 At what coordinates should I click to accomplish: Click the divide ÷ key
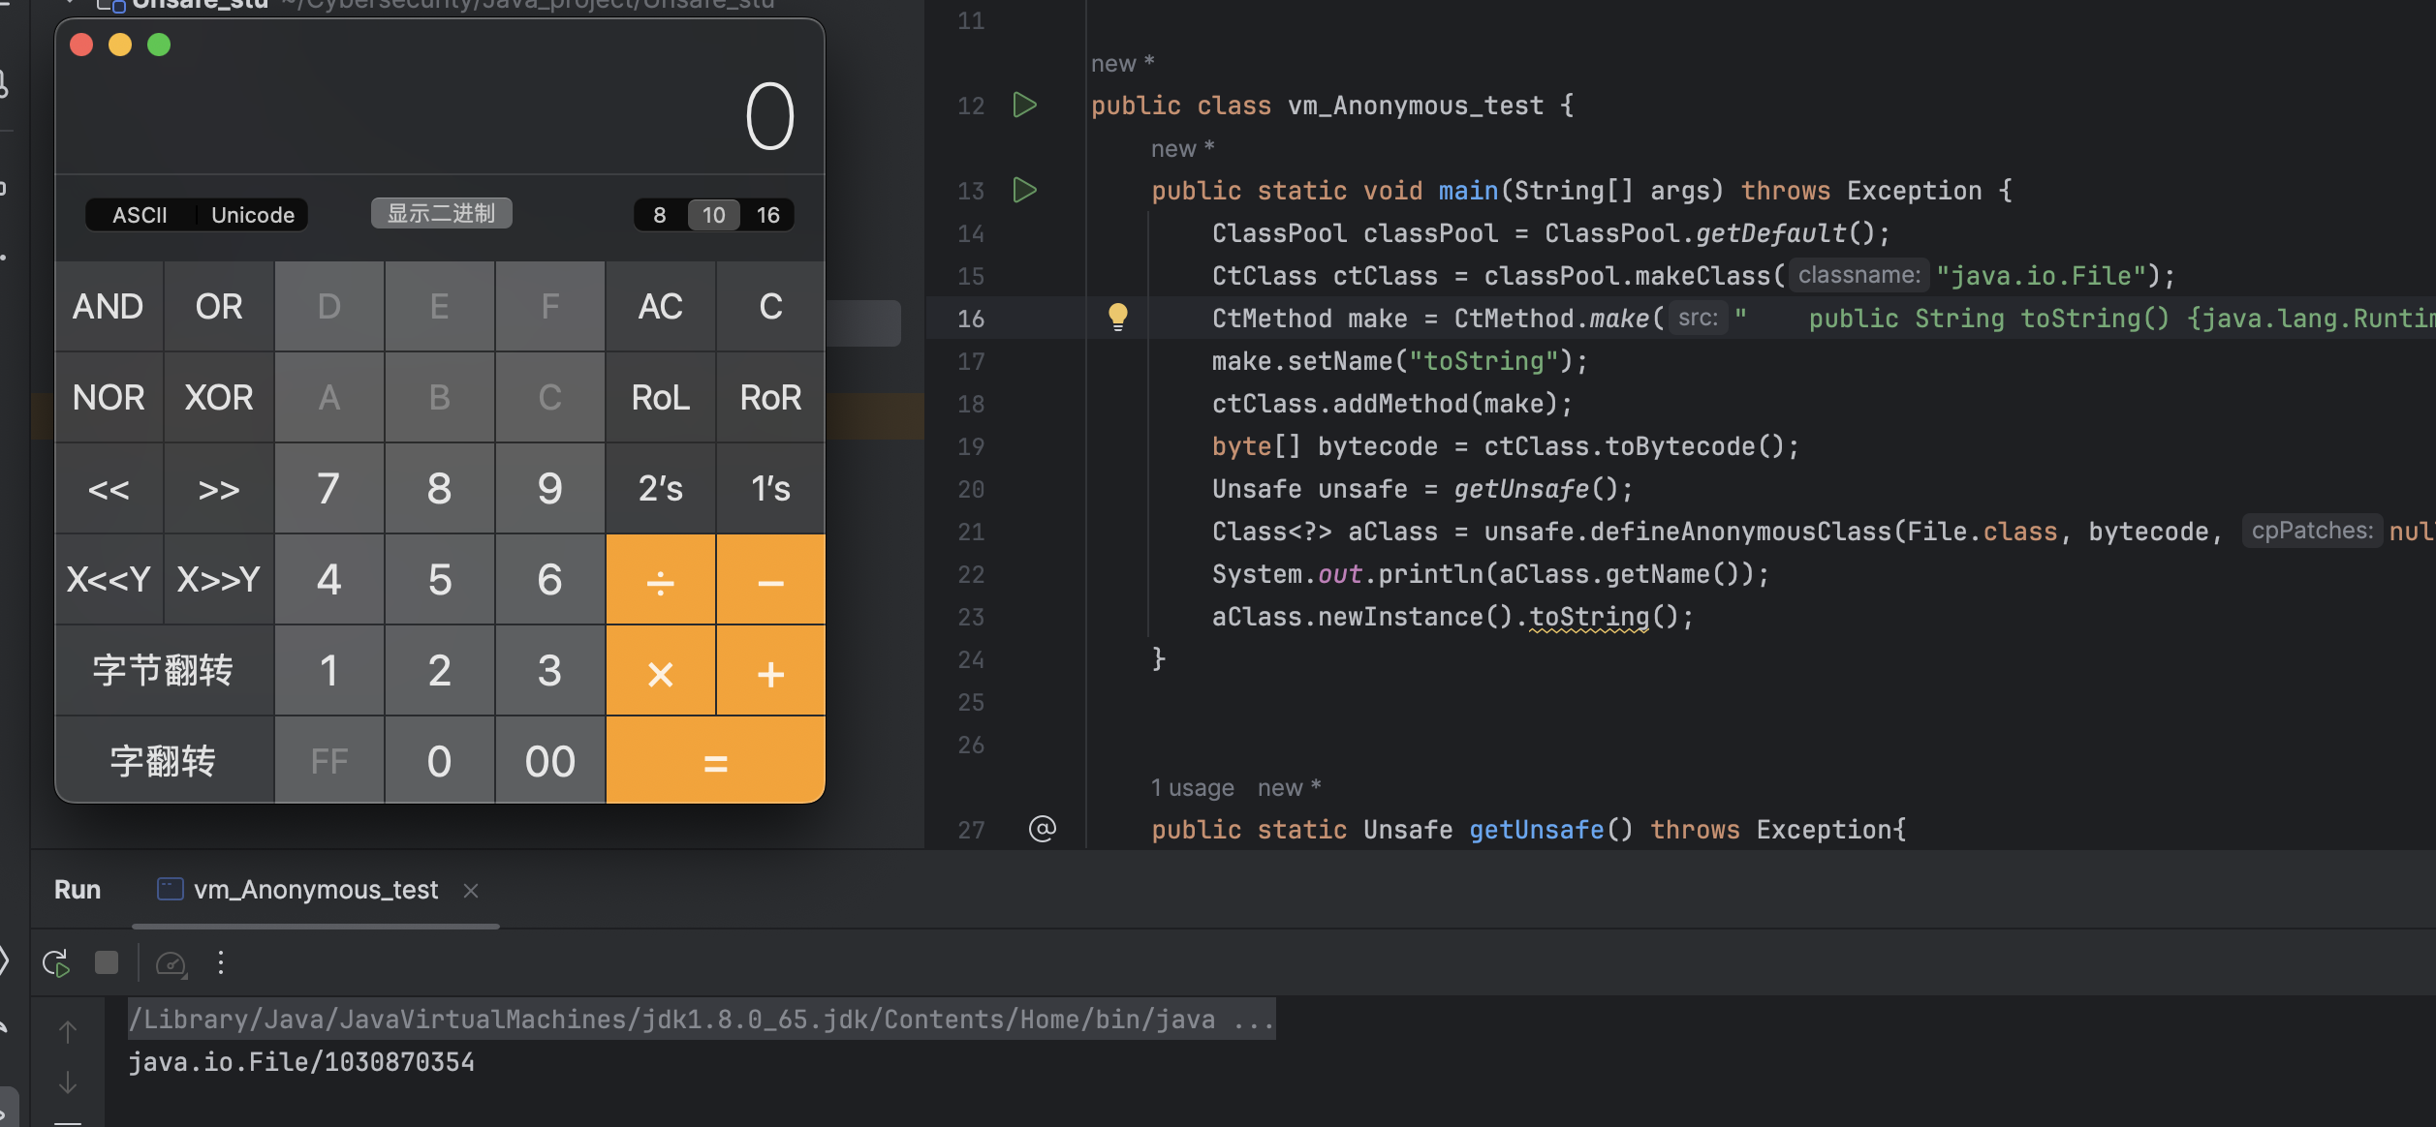tap(661, 580)
